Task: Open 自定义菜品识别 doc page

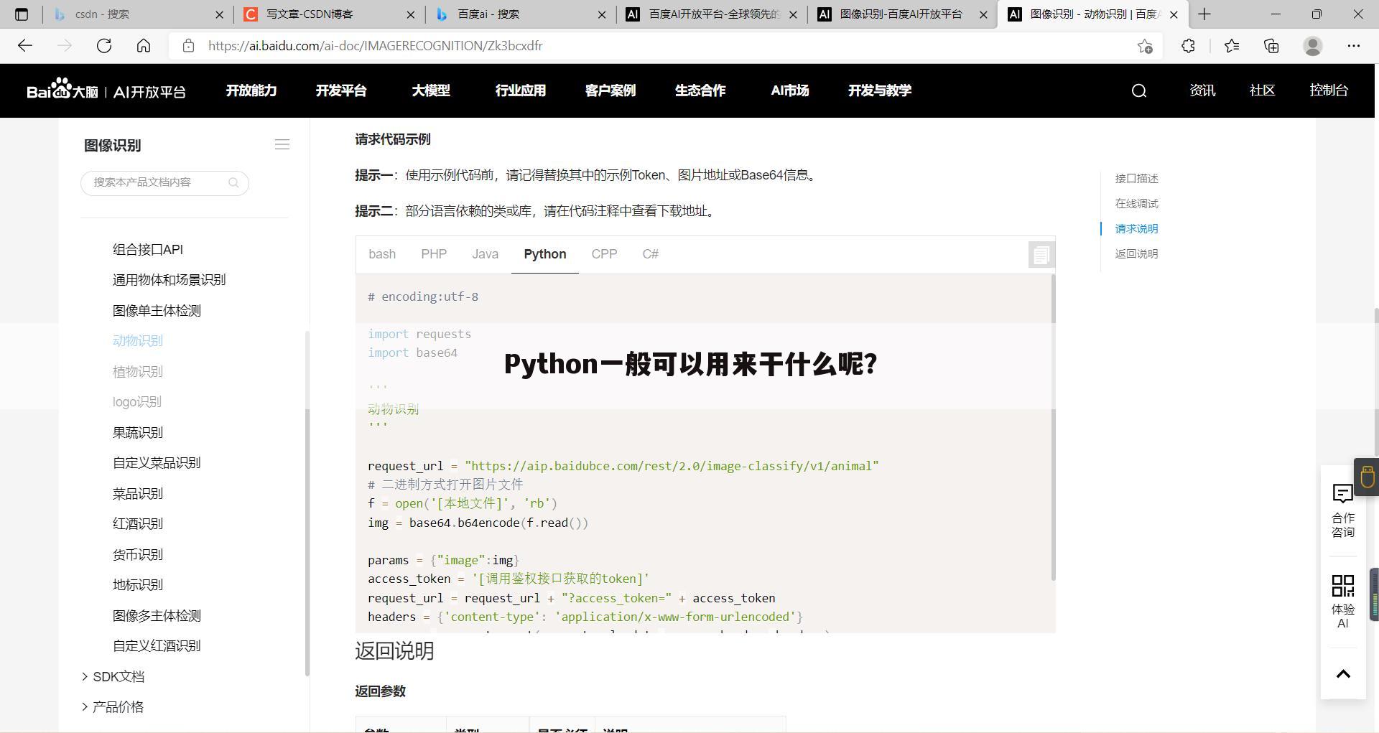Action: (157, 463)
